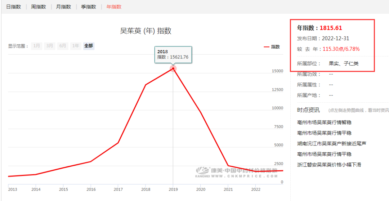The height and width of the screenshot is (201, 389).
Task: Set display range to 3月
Action: pos(50,46)
